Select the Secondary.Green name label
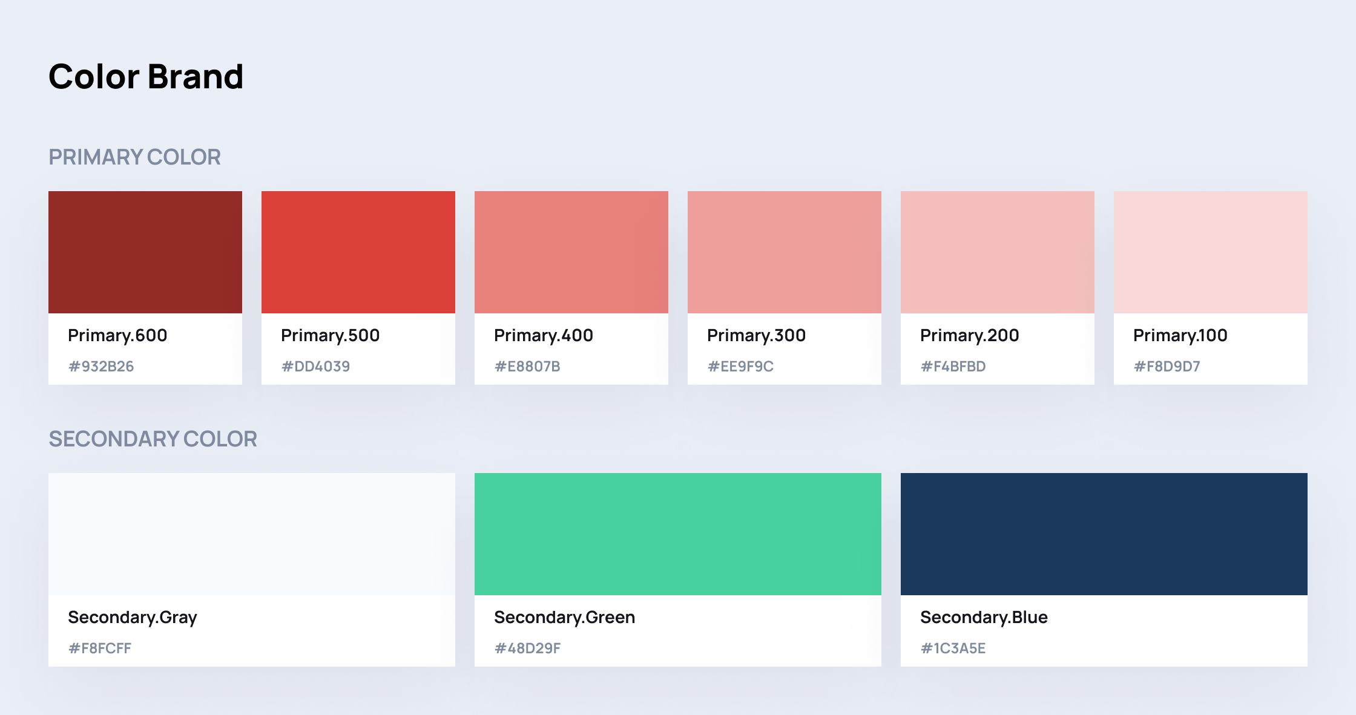Image resolution: width=1356 pixels, height=715 pixels. coord(565,618)
